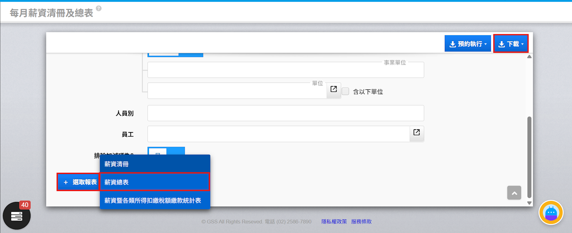
Task: Expand the 預約執行 dropdown button
Action: 467,44
